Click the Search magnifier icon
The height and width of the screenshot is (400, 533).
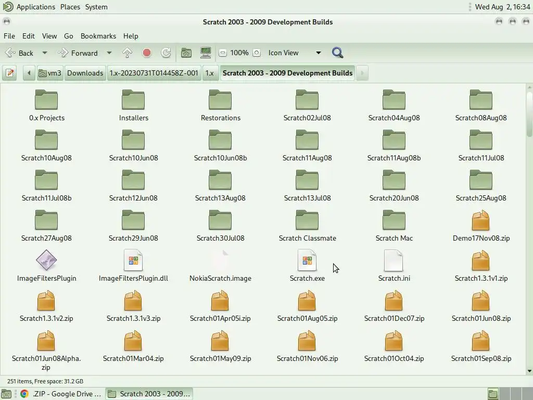click(x=337, y=53)
